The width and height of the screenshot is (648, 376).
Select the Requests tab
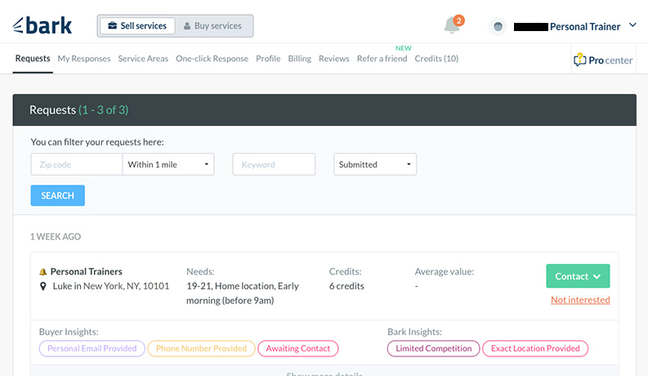(x=33, y=58)
